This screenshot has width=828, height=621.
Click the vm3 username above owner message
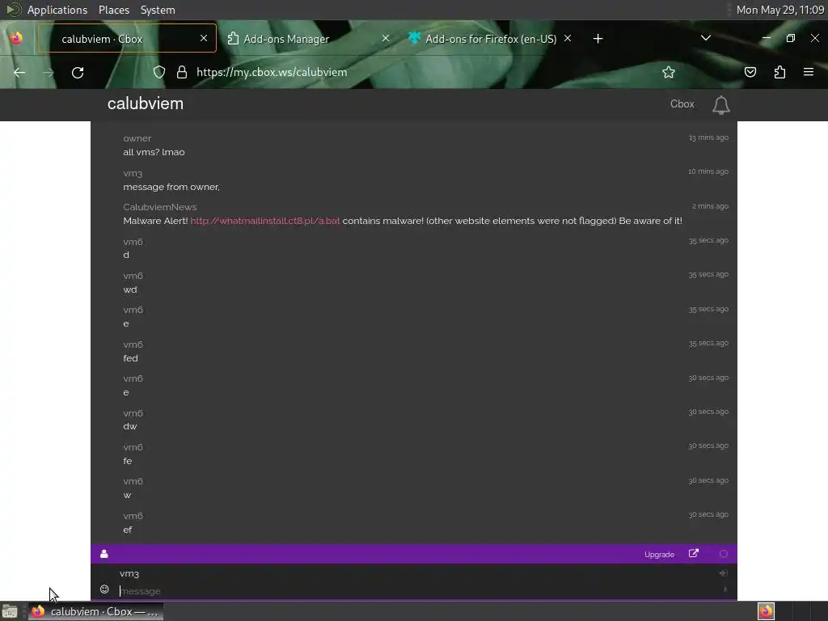[133, 173]
